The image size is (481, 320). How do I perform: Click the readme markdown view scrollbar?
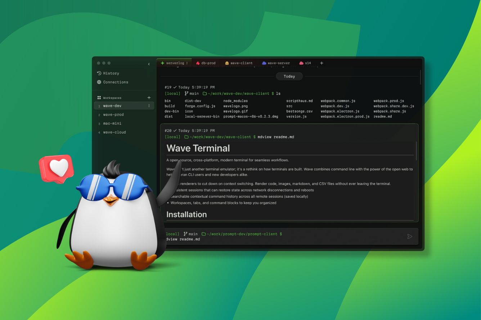point(416,151)
